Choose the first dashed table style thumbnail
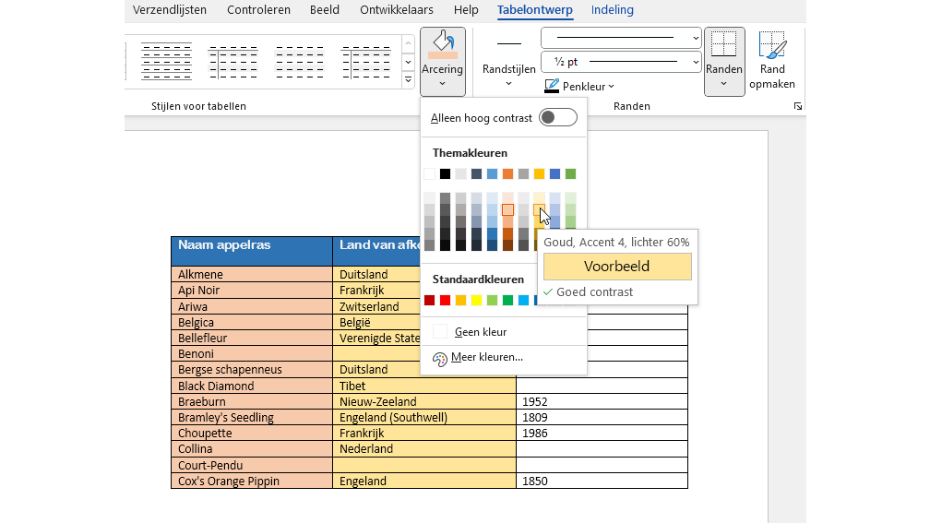The height and width of the screenshot is (523, 930). click(167, 62)
